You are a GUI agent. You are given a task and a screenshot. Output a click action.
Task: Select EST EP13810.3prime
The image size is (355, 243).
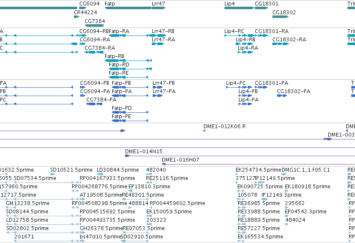click(x=149, y=187)
